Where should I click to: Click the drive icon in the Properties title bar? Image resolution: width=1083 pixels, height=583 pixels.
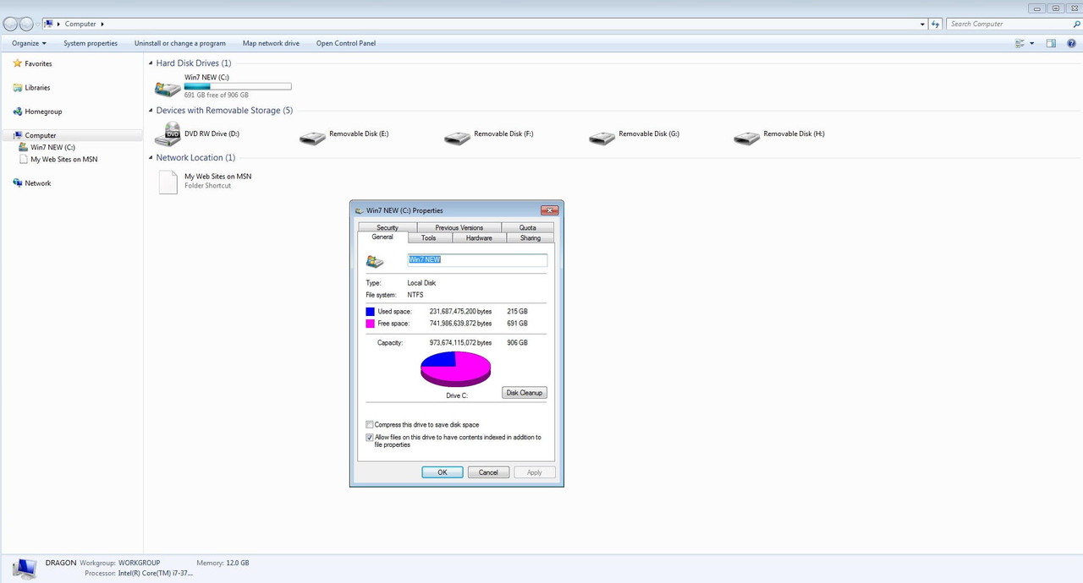click(360, 210)
